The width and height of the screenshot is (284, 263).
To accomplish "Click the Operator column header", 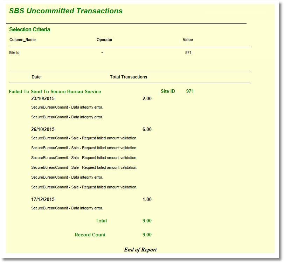I will coord(104,40).
